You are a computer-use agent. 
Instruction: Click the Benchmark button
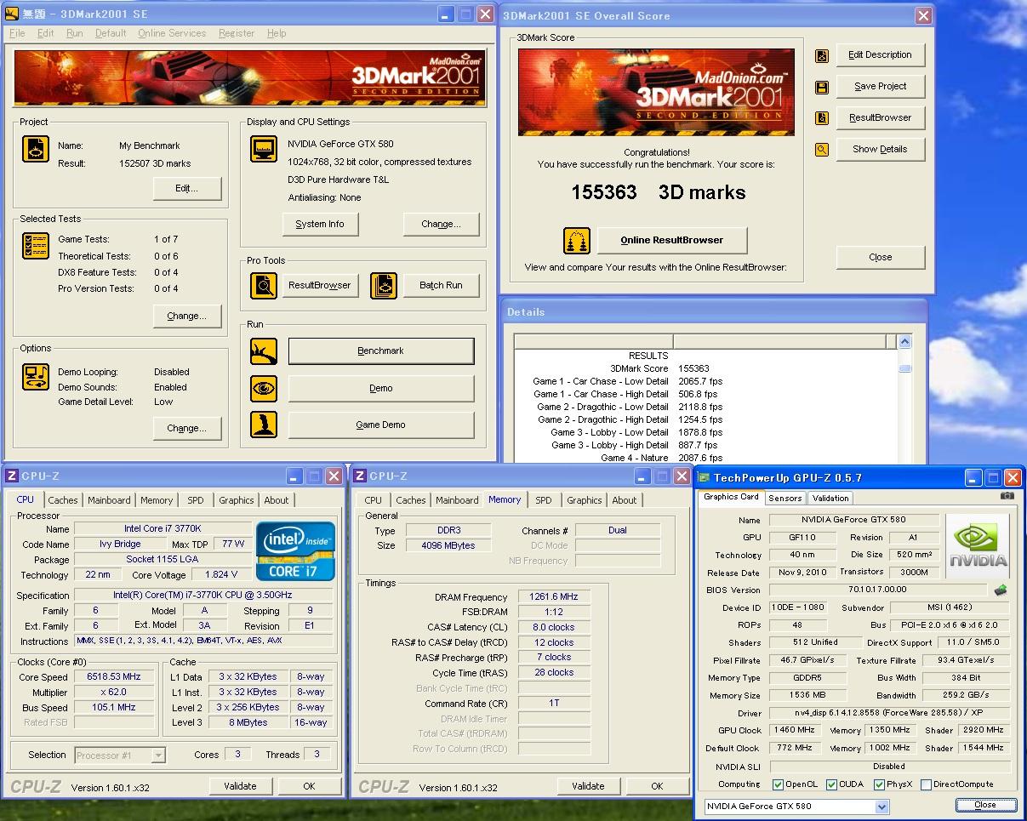[x=381, y=351]
